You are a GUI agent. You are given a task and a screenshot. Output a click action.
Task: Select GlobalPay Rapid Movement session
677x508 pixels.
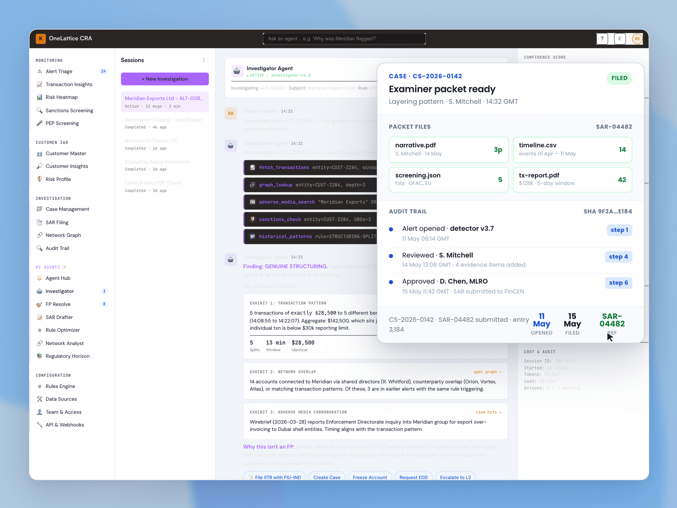pyautogui.click(x=165, y=165)
